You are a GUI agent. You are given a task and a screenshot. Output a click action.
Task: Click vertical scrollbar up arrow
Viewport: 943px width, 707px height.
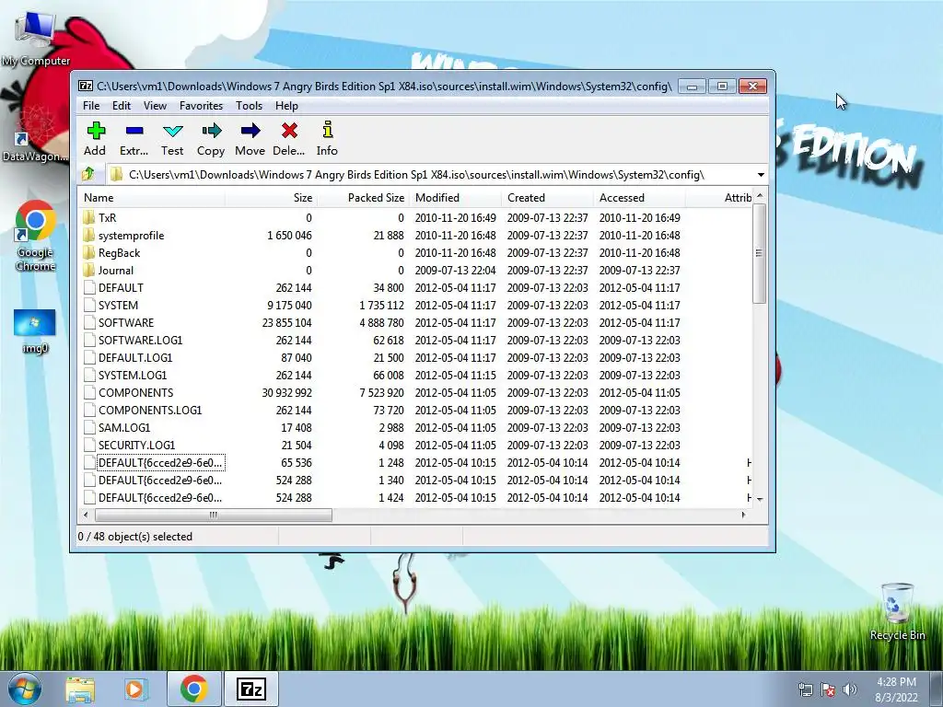[760, 196]
